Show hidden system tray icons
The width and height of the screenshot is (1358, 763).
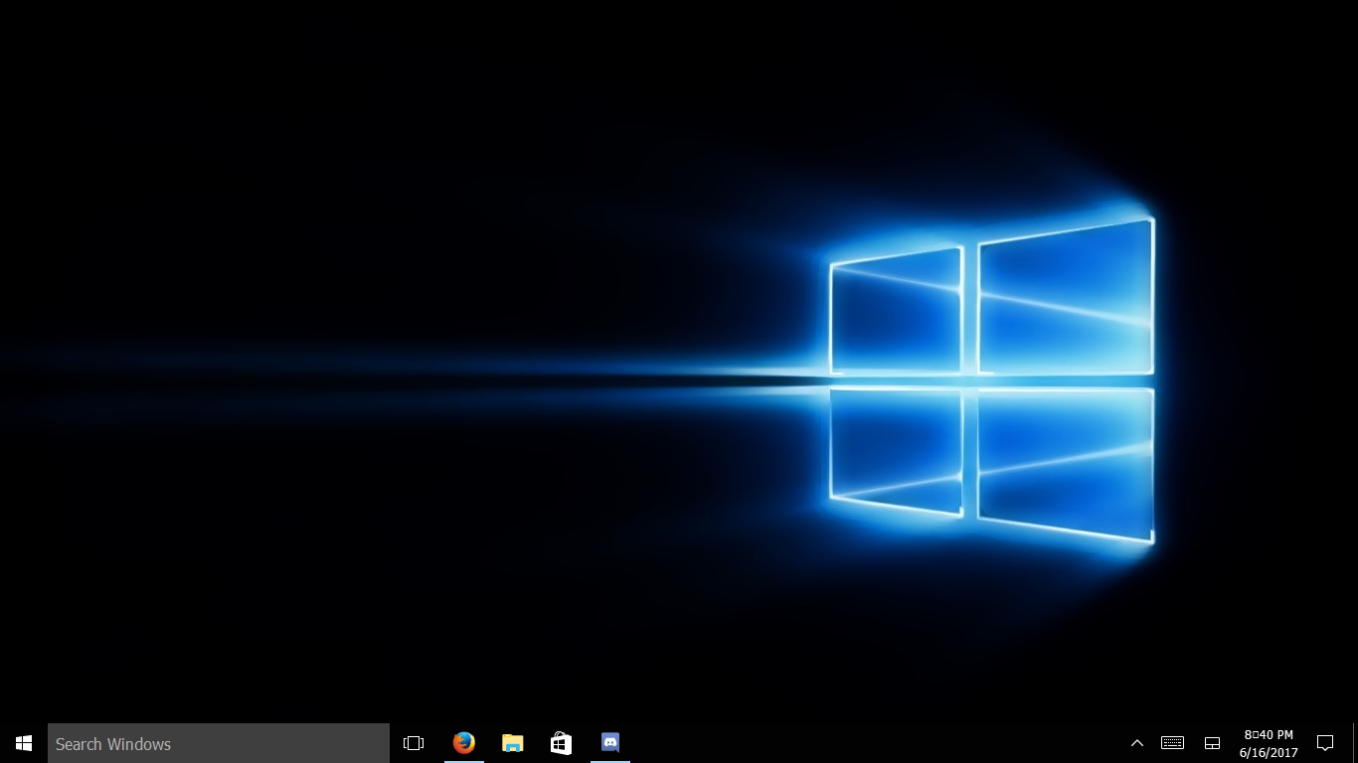click(x=1137, y=743)
